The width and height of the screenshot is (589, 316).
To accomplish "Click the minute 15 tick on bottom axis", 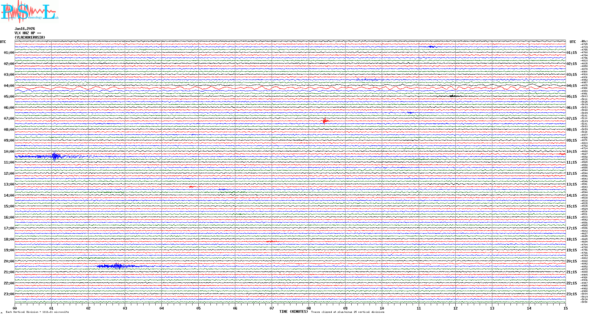I will click(x=565, y=308).
